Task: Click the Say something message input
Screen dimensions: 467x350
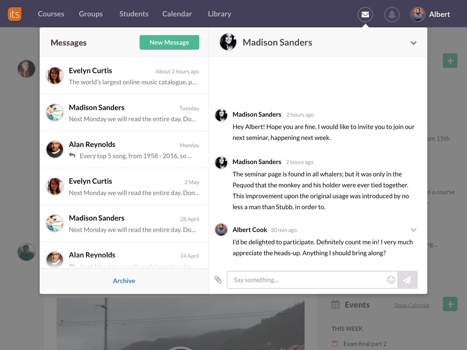Action: (x=312, y=280)
